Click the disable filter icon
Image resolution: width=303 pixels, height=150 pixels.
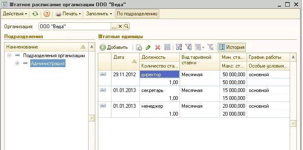(211, 47)
